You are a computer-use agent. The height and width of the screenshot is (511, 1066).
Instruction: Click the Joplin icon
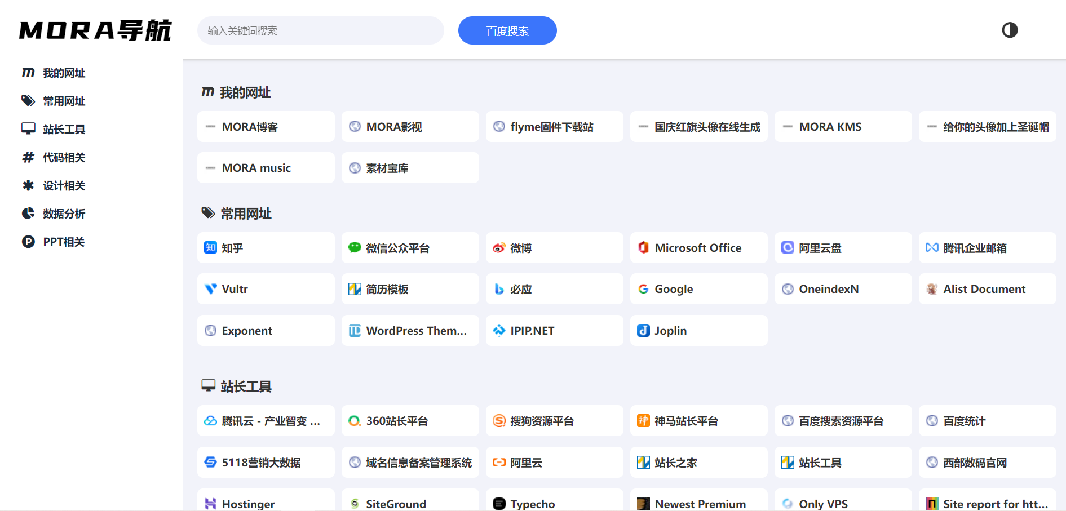(x=643, y=331)
